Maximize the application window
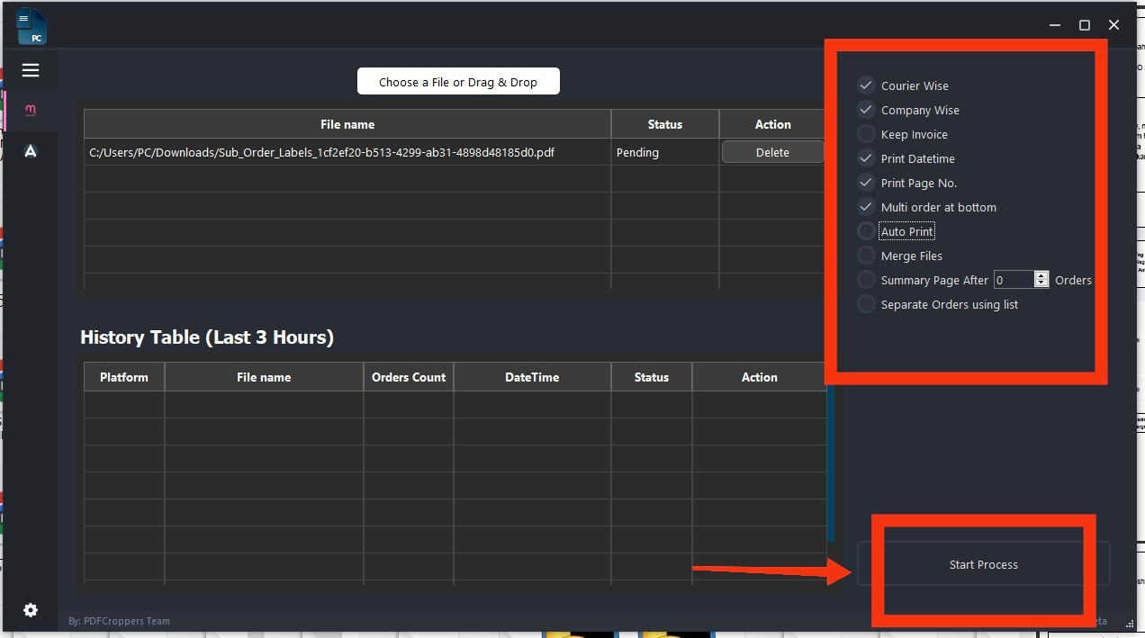 click(1085, 25)
